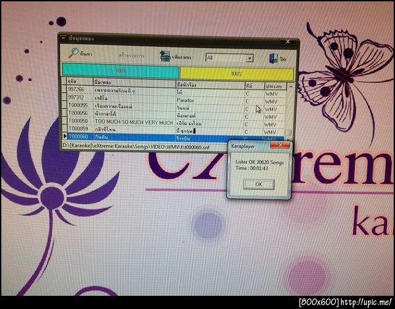Click the greyed-out create list button
This screenshot has height=309, width=395.
132,55
